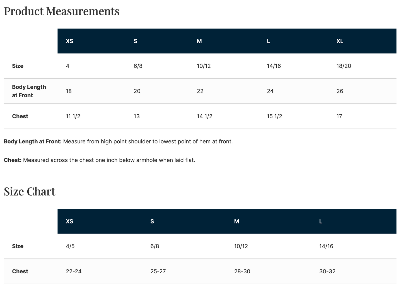The height and width of the screenshot is (294, 403).
Task: Select the 22-24 chest range cell
Action: [74, 271]
